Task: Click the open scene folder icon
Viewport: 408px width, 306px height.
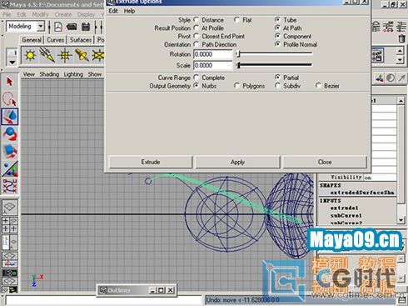Action: [x=72, y=27]
